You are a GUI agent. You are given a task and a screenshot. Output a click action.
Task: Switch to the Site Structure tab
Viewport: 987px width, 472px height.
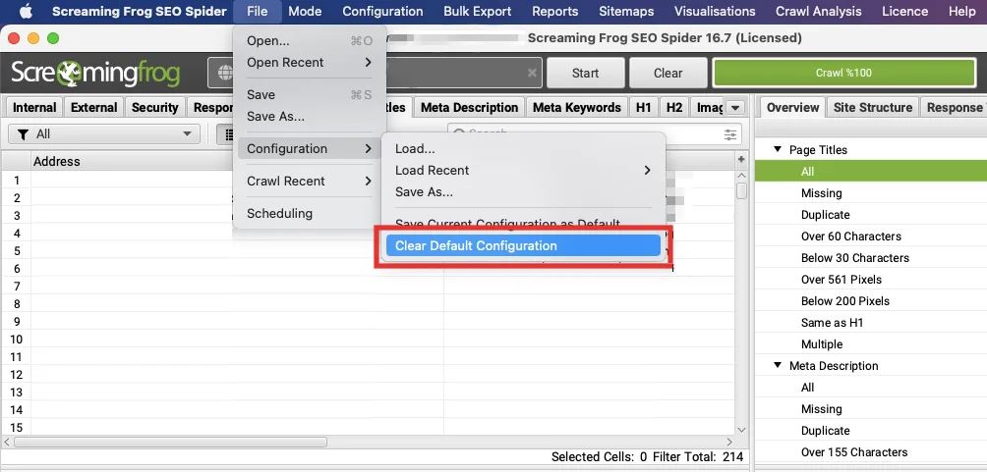click(x=872, y=108)
